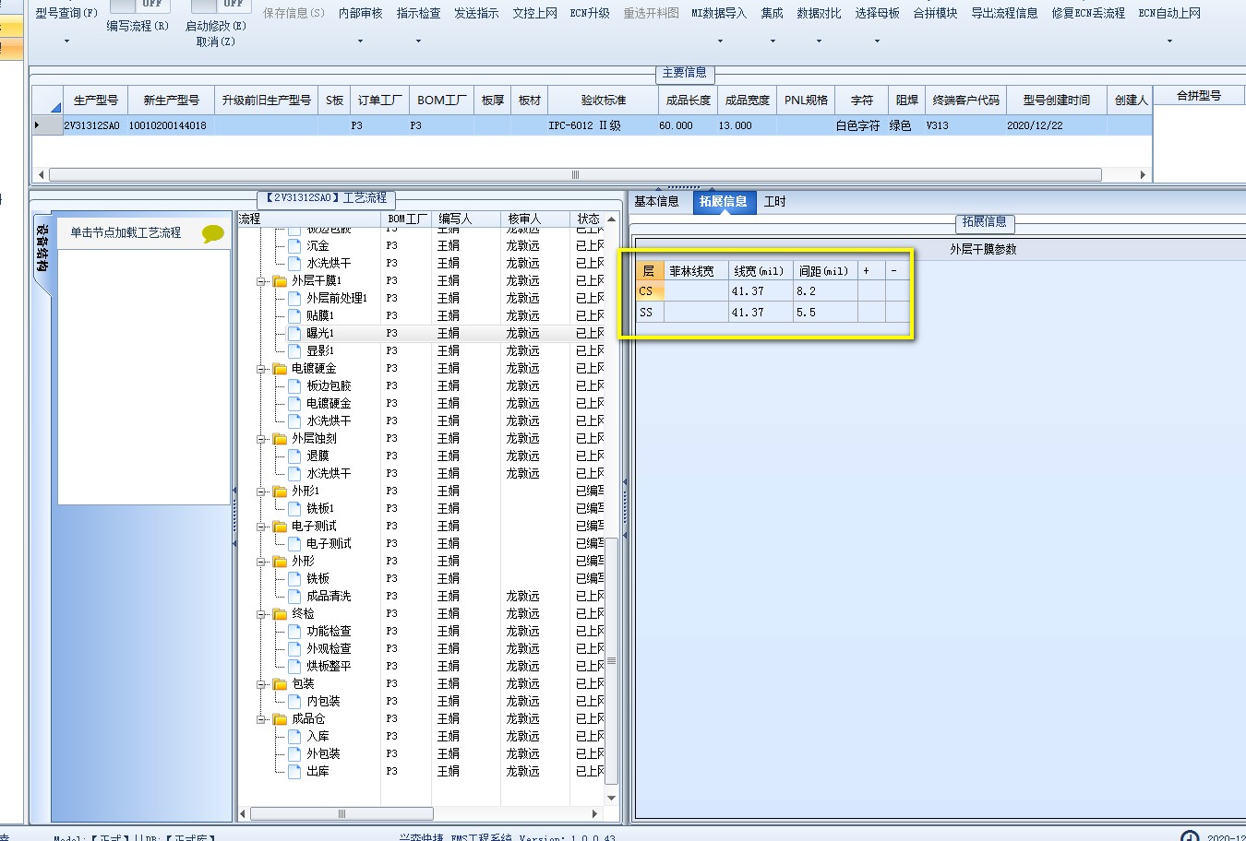Screen dimensions: 1246x841
Task: Collapse the 电子测试 folder node
Action: (x=262, y=526)
